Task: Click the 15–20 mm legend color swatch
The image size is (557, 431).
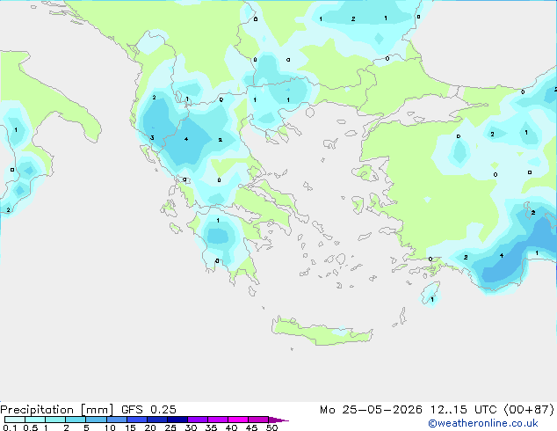Action: [137, 420]
